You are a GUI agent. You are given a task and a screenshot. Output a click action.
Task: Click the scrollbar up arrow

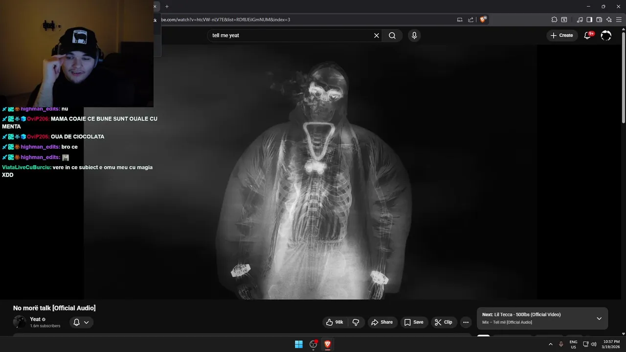[624, 30]
